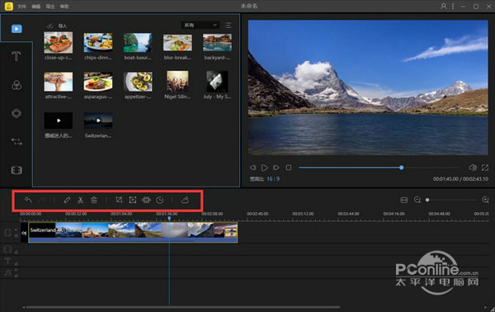This screenshot has width=495, height=312.
Task: Click total time 00:01:45.00 / 00:02:43.10
Action: point(460,179)
